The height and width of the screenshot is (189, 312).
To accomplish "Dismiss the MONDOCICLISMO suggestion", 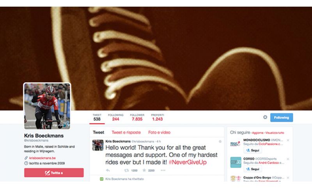I will click(x=288, y=140).
